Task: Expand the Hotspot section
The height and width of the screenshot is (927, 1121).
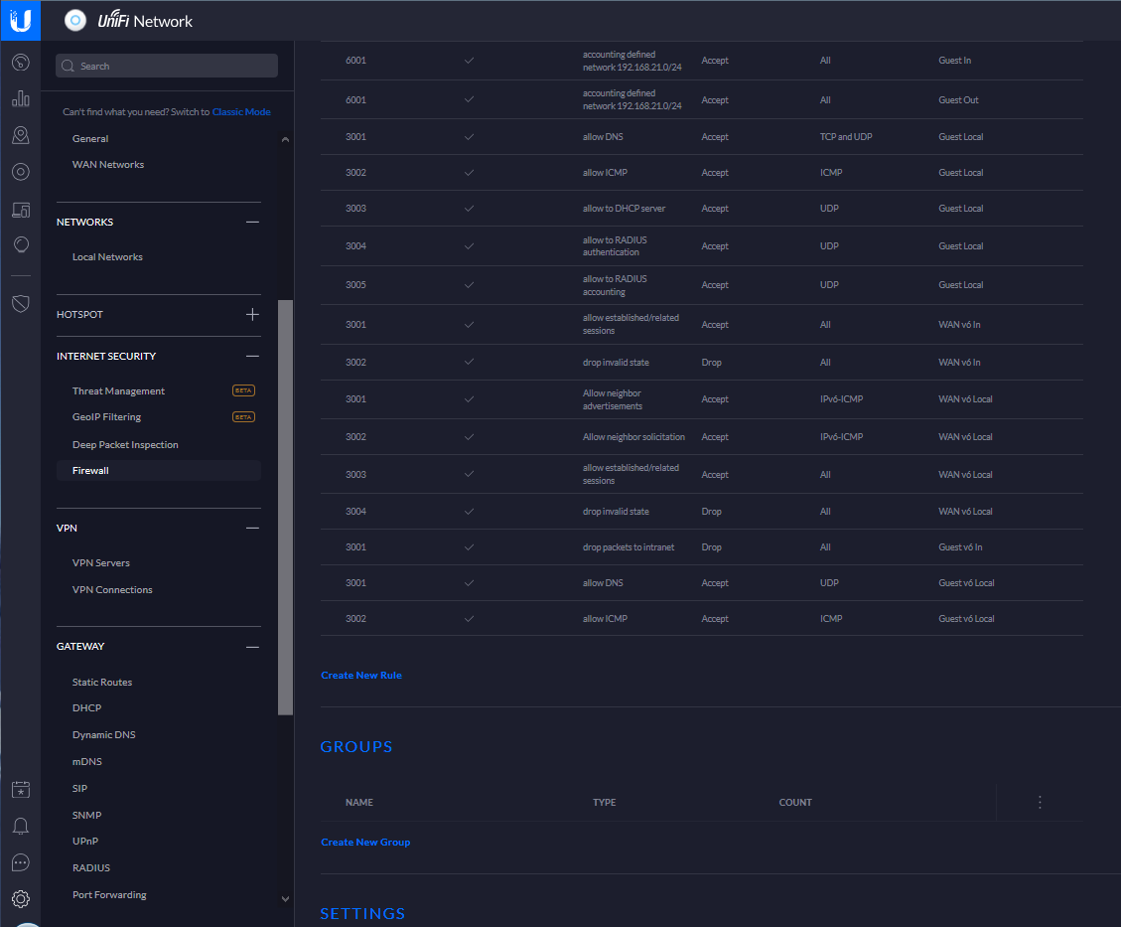Action: [x=252, y=314]
